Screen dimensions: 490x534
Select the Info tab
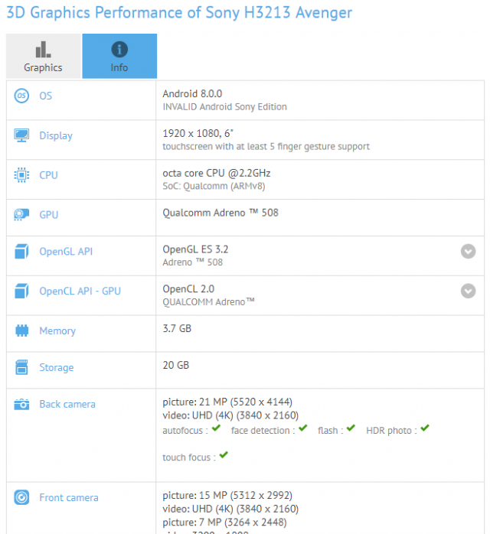(119, 56)
